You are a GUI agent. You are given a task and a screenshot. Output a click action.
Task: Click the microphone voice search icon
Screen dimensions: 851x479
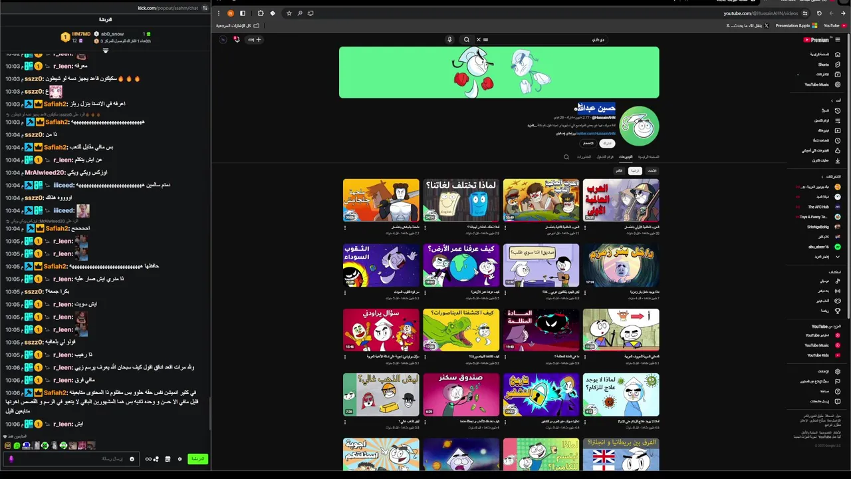coord(449,40)
